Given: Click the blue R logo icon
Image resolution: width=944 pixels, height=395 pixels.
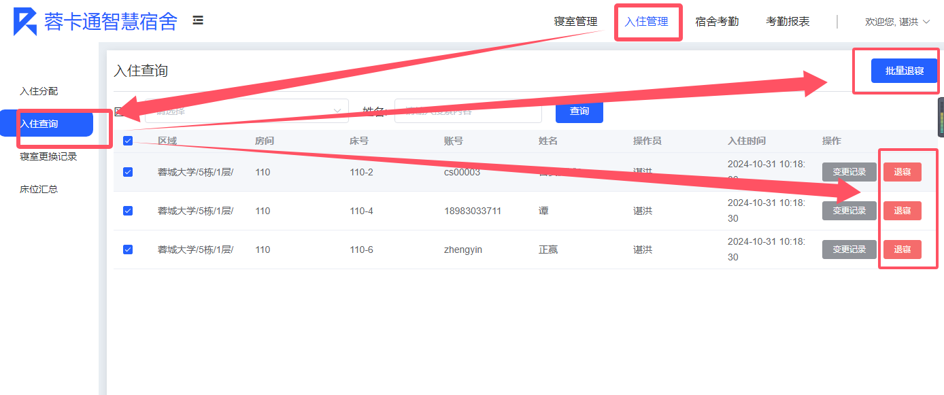Looking at the screenshot, I should (25, 22).
